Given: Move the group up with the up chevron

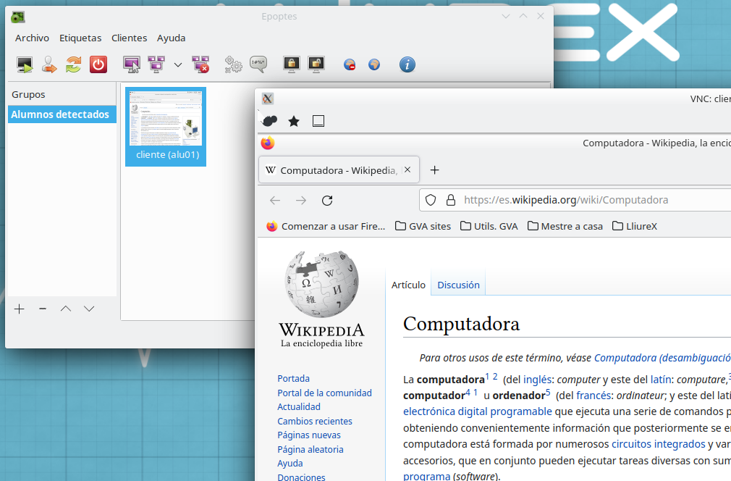Looking at the screenshot, I should pos(66,309).
